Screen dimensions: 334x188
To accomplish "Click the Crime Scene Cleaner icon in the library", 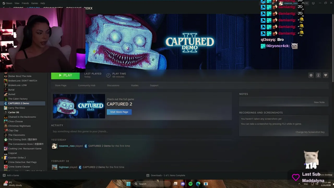I will (6, 167).
